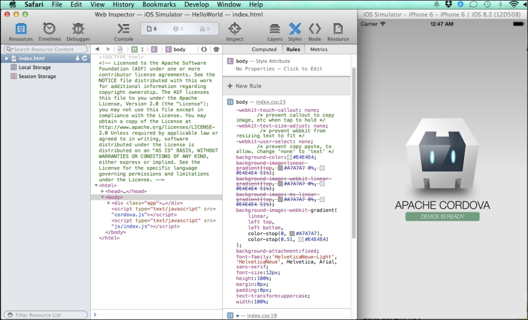Expand the div class app node
This screenshot has width=528, height=320.
point(109,203)
